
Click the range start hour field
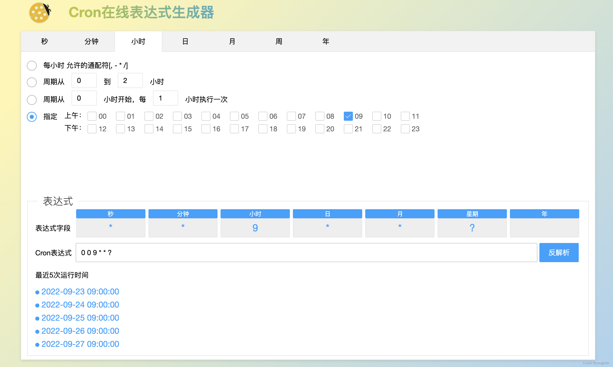click(84, 81)
